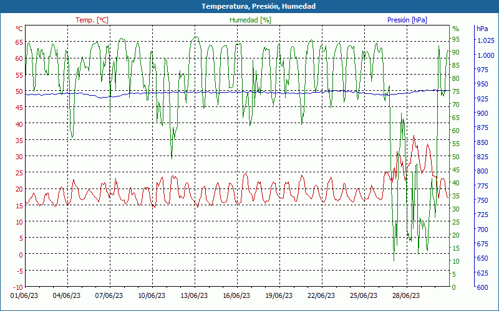Click the green '0' at humidity axis bottom

(x=454, y=287)
